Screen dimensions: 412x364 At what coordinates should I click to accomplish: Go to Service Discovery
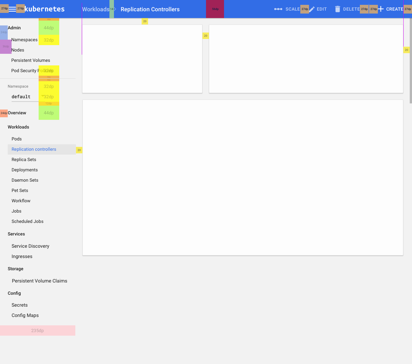[30, 246]
